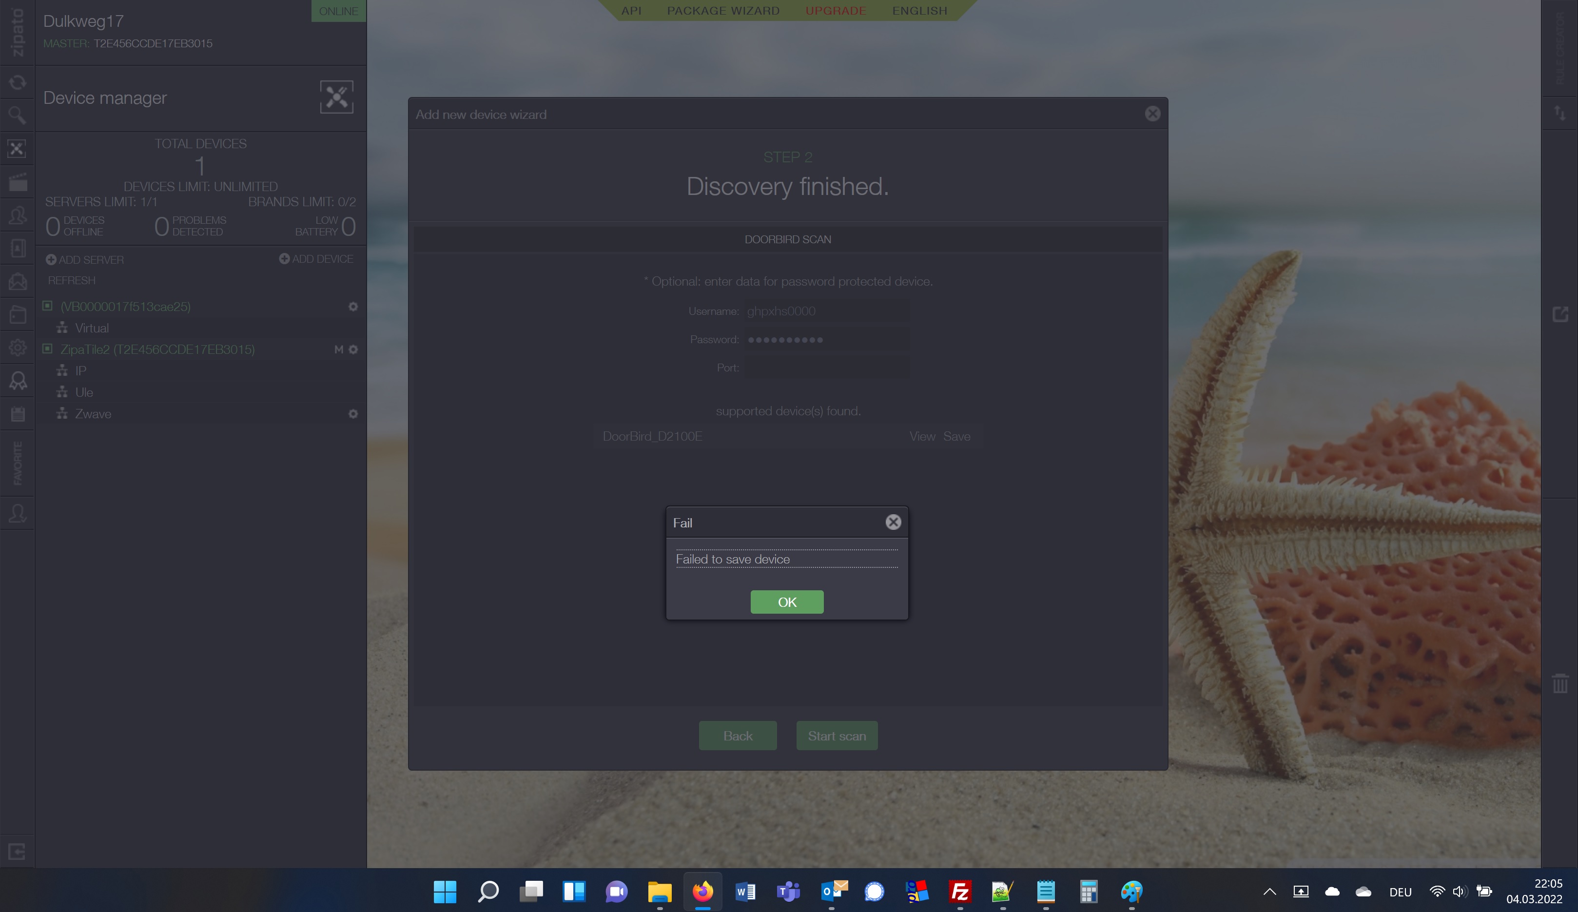This screenshot has width=1578, height=912.
Task: Open the ENGLISH language menu
Action: tap(919, 11)
